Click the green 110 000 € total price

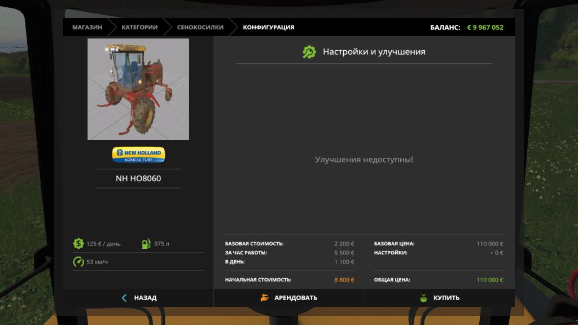pyautogui.click(x=489, y=280)
